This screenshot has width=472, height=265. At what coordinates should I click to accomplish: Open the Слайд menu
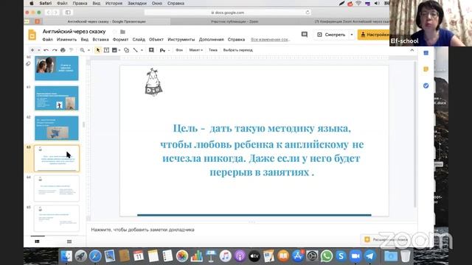click(139, 40)
